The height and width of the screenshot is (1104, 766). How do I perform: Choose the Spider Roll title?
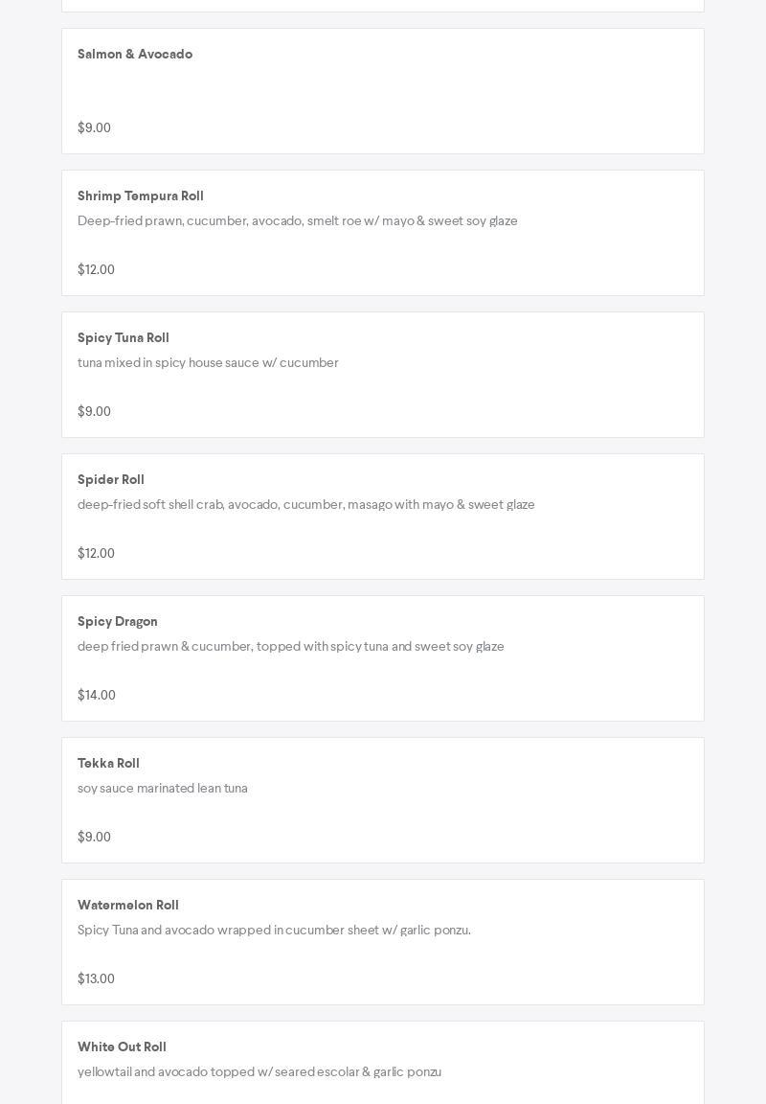[111, 480]
